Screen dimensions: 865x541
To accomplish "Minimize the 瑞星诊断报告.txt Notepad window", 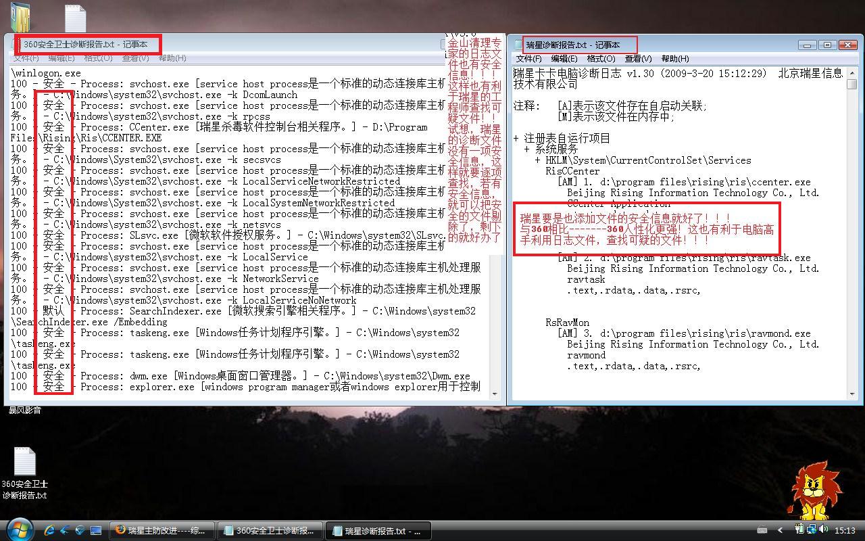I will 807,45.
